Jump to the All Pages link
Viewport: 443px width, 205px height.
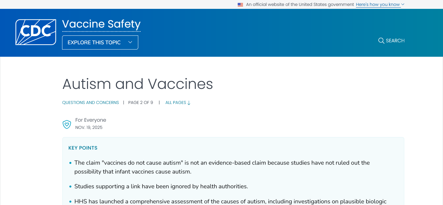coord(176,103)
